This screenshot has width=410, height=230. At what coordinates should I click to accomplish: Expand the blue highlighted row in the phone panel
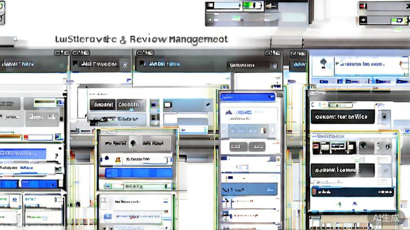(x=249, y=189)
